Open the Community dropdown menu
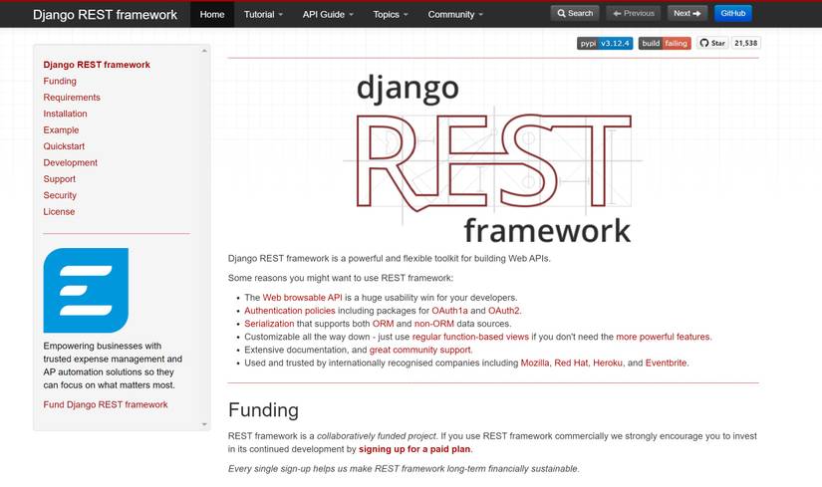 [455, 15]
